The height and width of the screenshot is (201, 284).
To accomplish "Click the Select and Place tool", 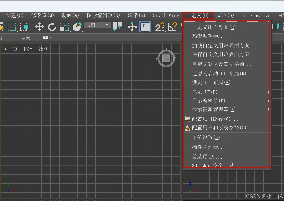I will tap(77, 27).
